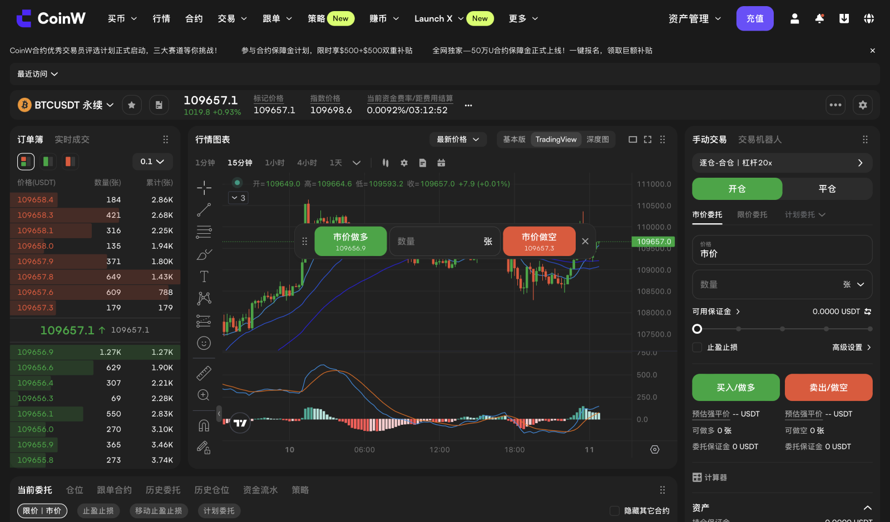The image size is (890, 522).
Task: Click the green 买入/做多 button
Action: point(735,387)
